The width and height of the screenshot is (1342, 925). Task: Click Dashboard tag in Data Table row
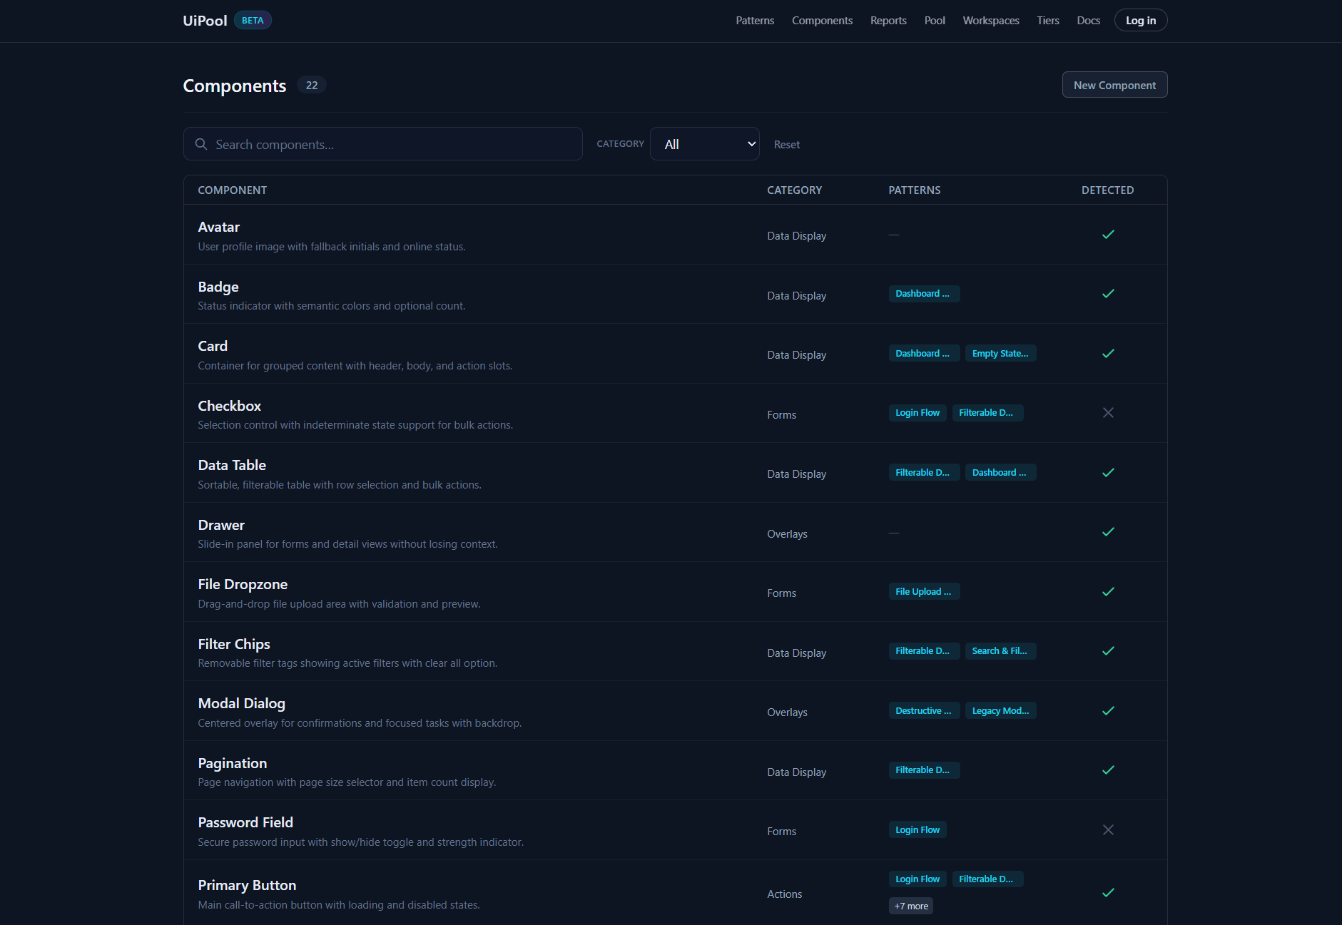[1000, 473]
